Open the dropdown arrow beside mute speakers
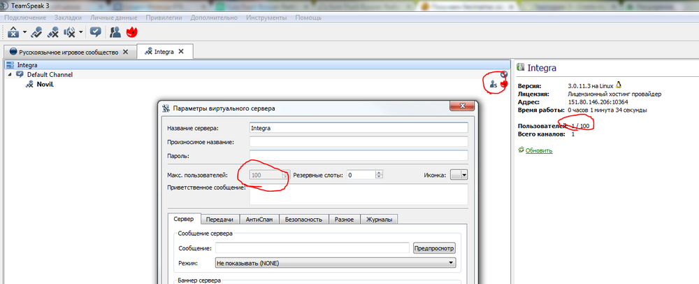Image resolution: width=699 pixels, height=284 pixels. click(x=80, y=32)
